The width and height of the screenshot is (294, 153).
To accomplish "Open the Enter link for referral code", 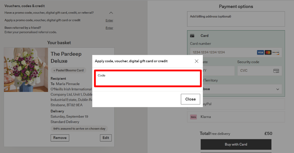I will (x=109, y=28).
